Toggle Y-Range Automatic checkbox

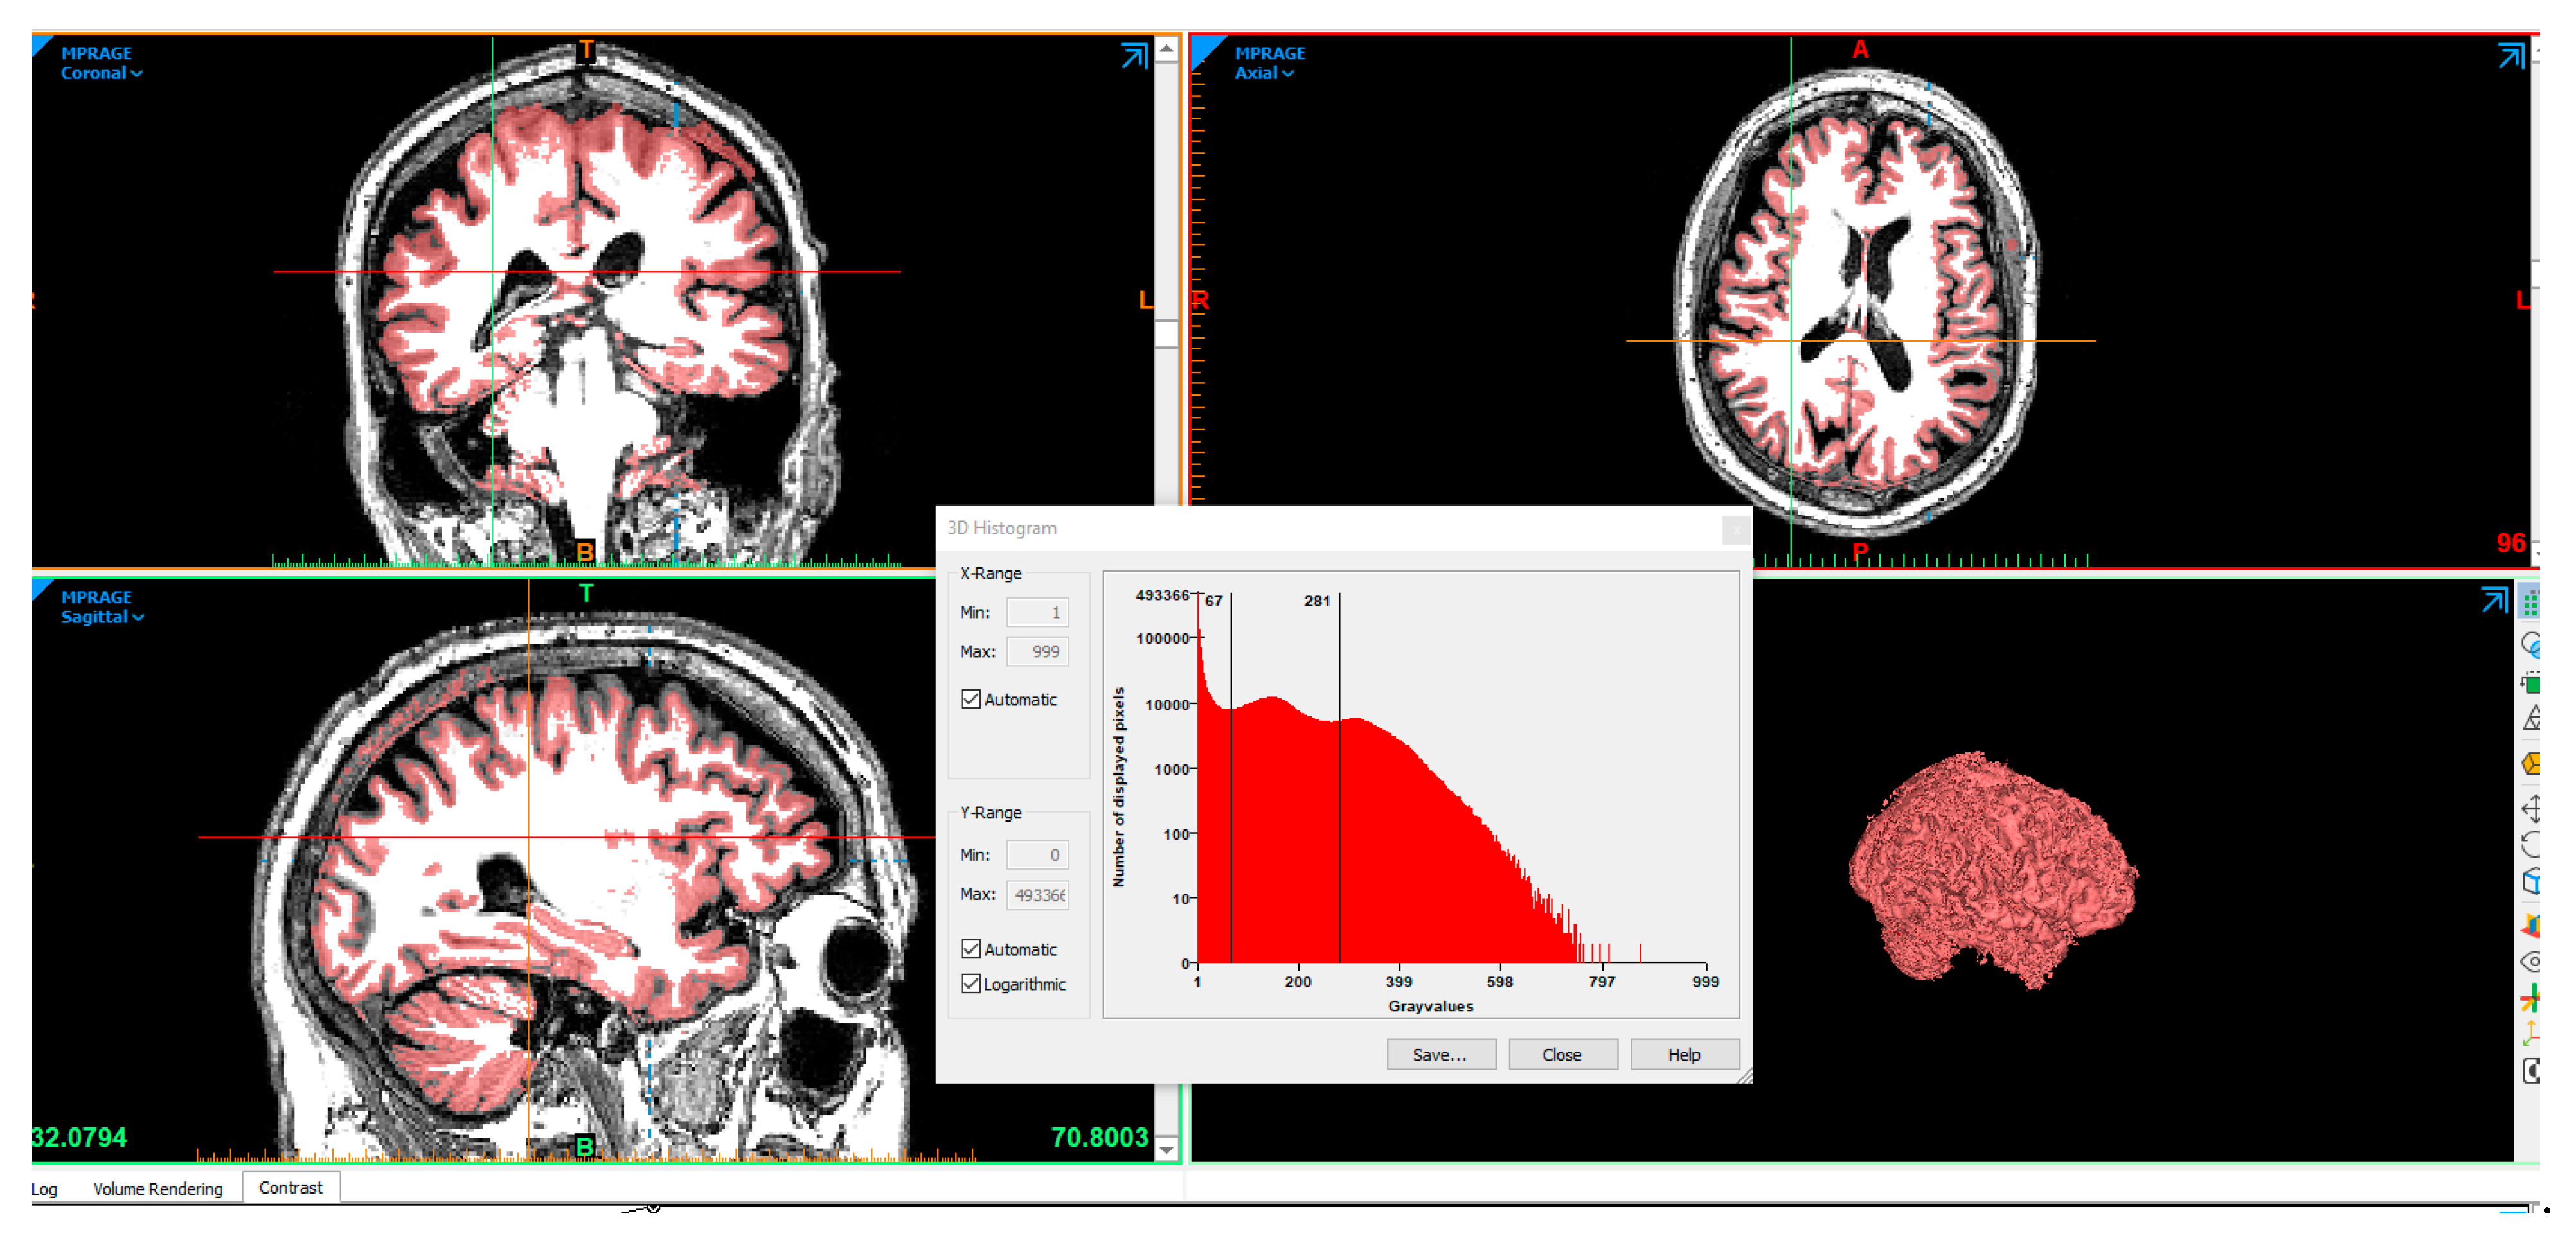click(970, 949)
